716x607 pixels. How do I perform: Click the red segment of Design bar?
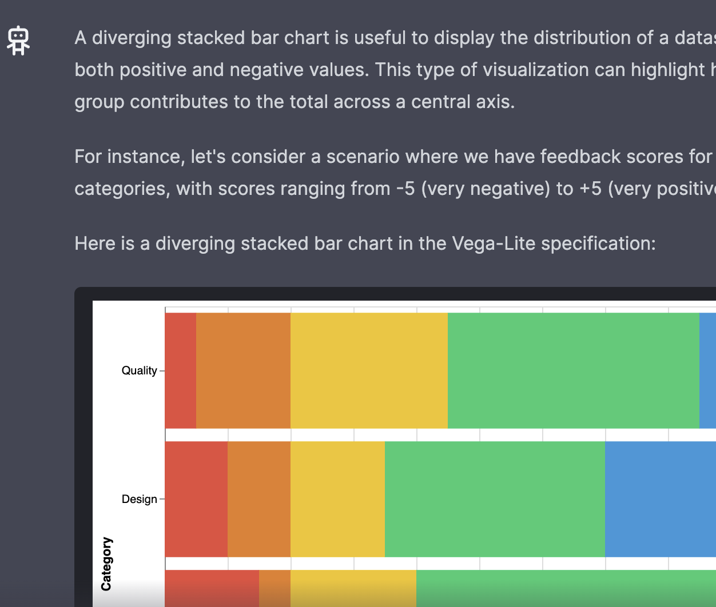point(196,499)
